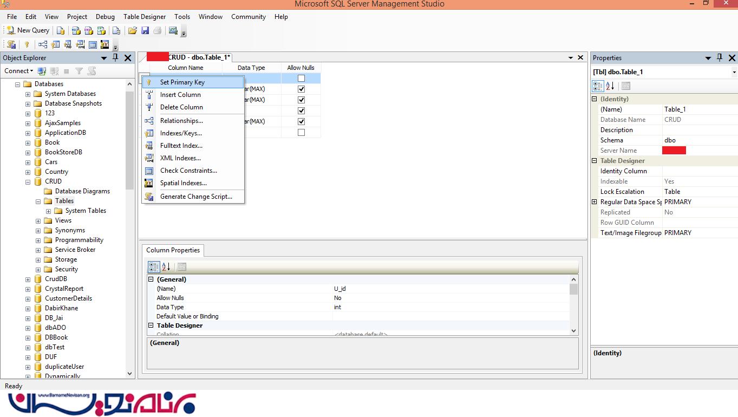Click Generate Change Script toolbar icon

[11, 44]
